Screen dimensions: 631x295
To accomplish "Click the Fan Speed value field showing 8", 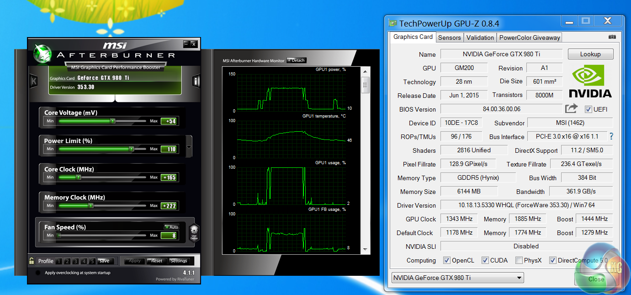I will [169, 236].
